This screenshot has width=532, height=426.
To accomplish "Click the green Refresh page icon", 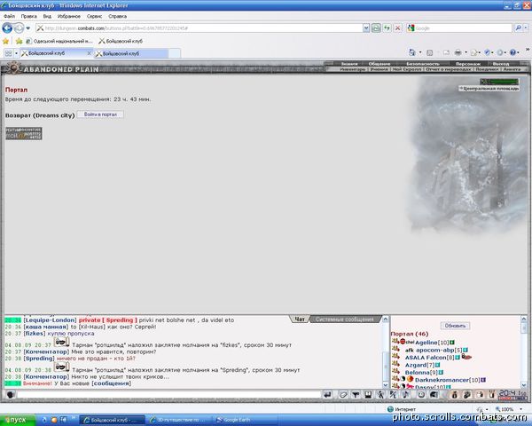I will (x=376, y=28).
